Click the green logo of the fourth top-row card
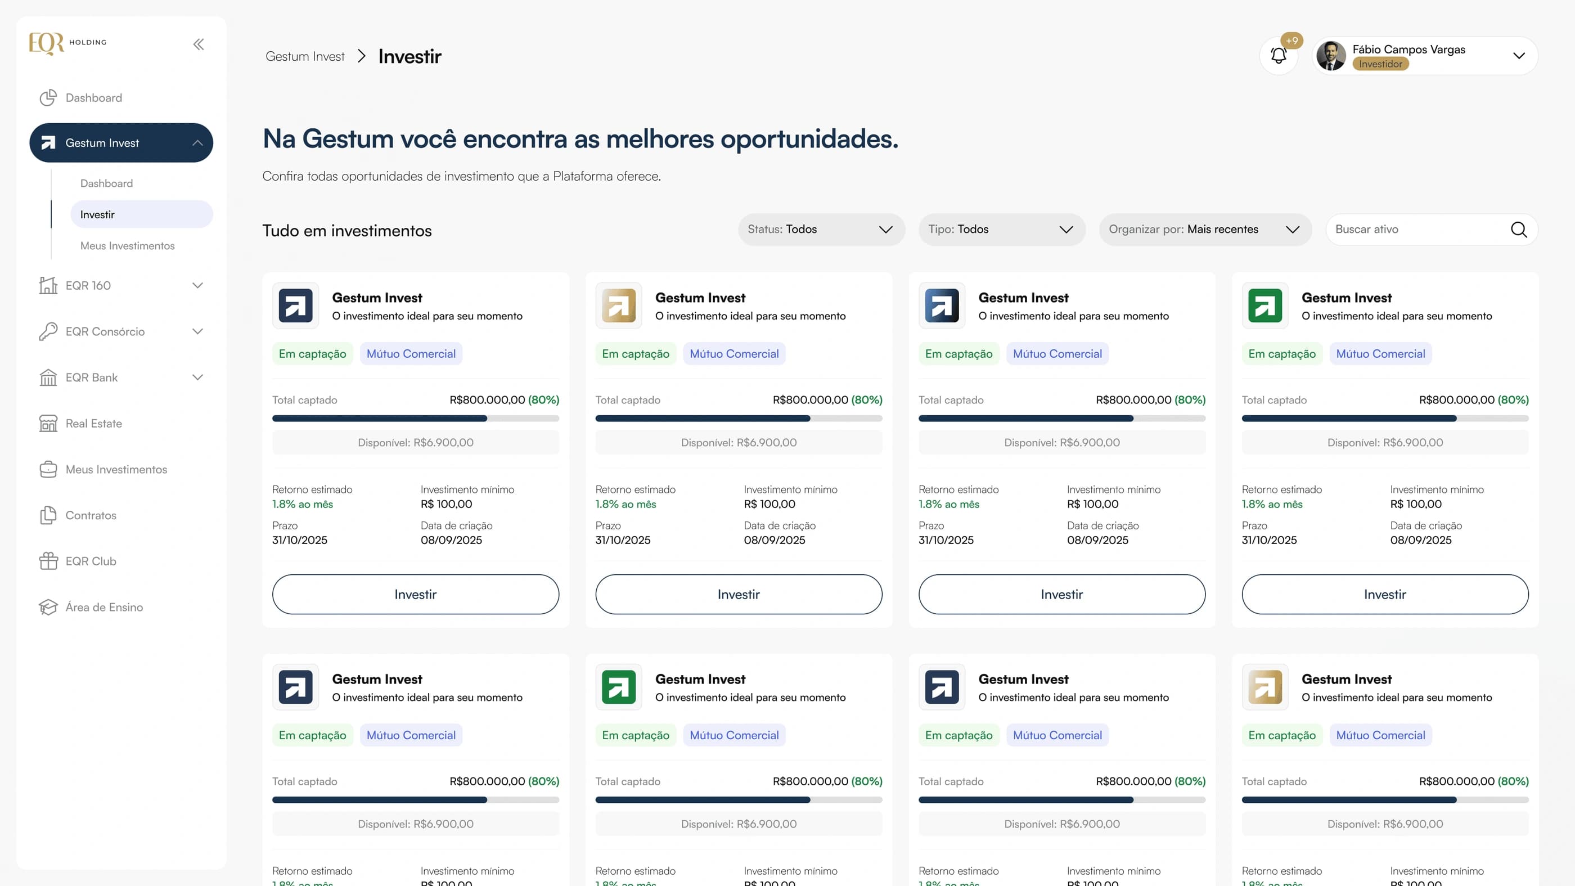Viewport: 1575px width, 886px height. pos(1265,305)
